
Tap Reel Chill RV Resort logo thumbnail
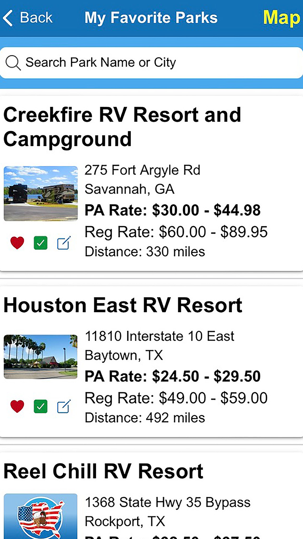coord(41,517)
